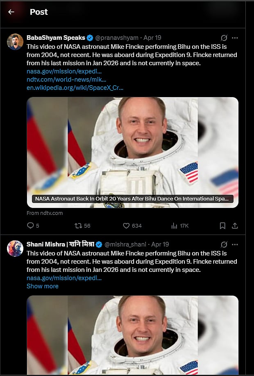The height and width of the screenshot is (376, 254).
Task: Reply to BabaShyam Speaks post
Action: pyautogui.click(x=30, y=226)
